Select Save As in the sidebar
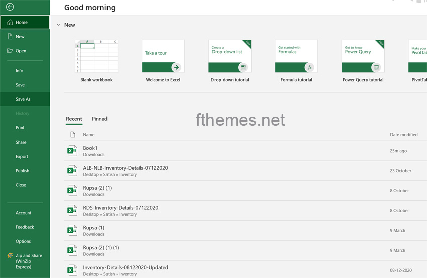This screenshot has width=427, height=278. tap(25, 99)
